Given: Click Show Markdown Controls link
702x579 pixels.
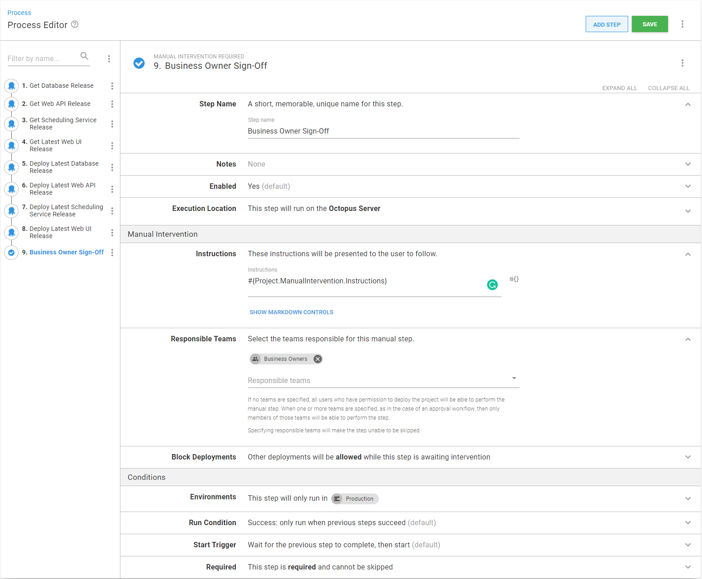Looking at the screenshot, I should 291,312.
